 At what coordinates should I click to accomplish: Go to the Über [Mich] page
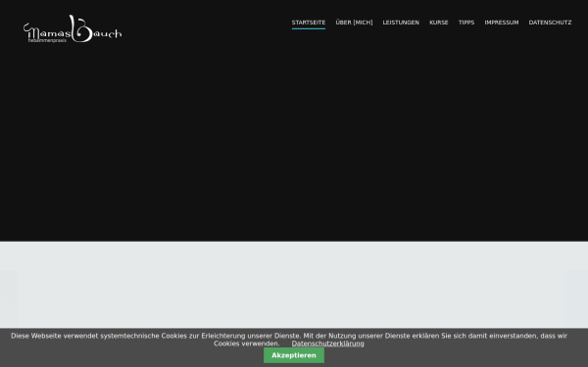tap(354, 23)
